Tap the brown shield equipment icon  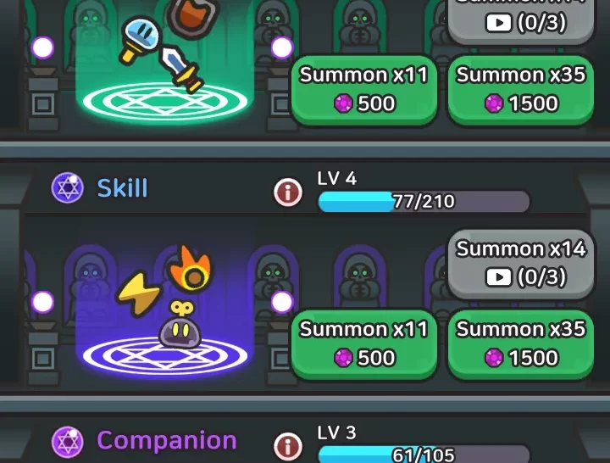click(x=193, y=17)
